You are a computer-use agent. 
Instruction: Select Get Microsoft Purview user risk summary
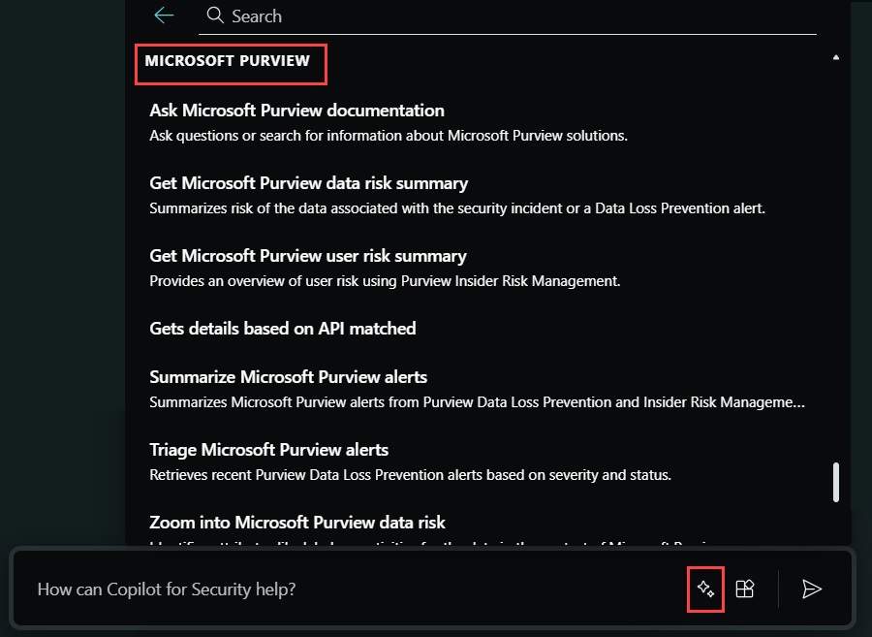tap(307, 256)
